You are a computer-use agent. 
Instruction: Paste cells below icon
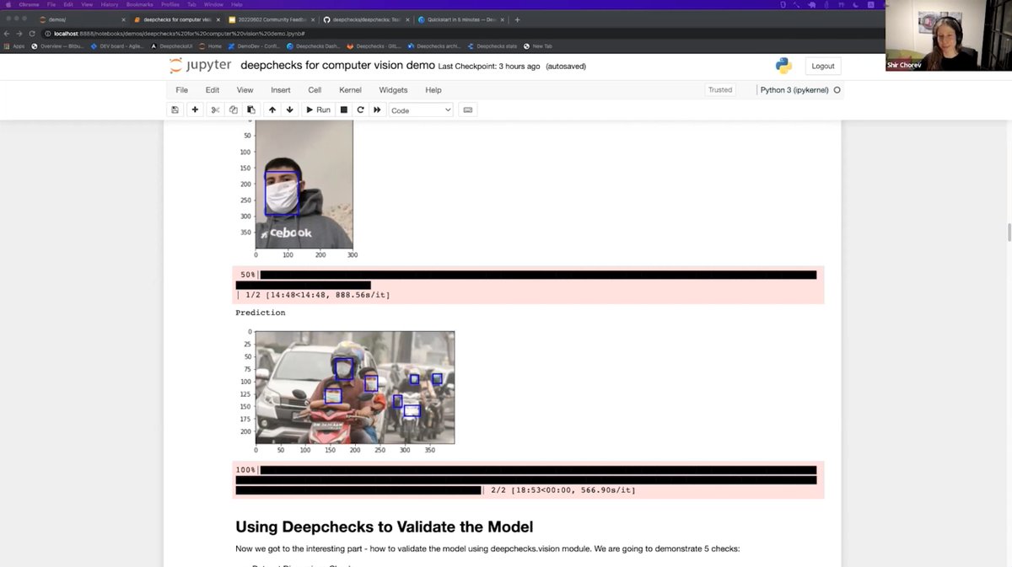250,110
